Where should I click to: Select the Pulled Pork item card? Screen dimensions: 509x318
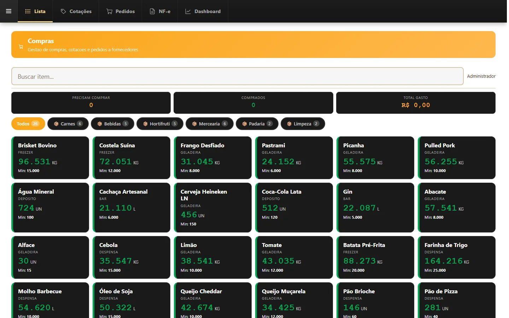[457, 158]
